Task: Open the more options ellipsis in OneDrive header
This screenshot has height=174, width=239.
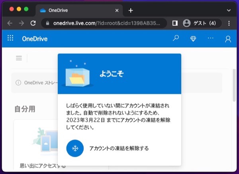Action: coord(210,38)
